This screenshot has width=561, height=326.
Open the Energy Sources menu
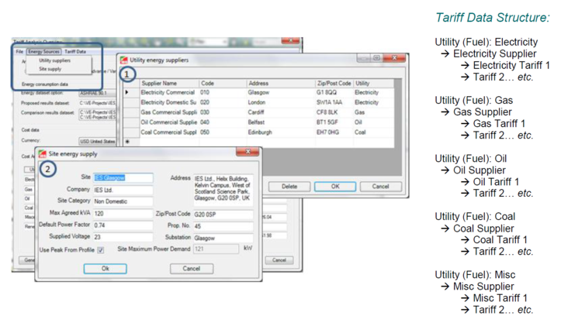click(x=43, y=51)
